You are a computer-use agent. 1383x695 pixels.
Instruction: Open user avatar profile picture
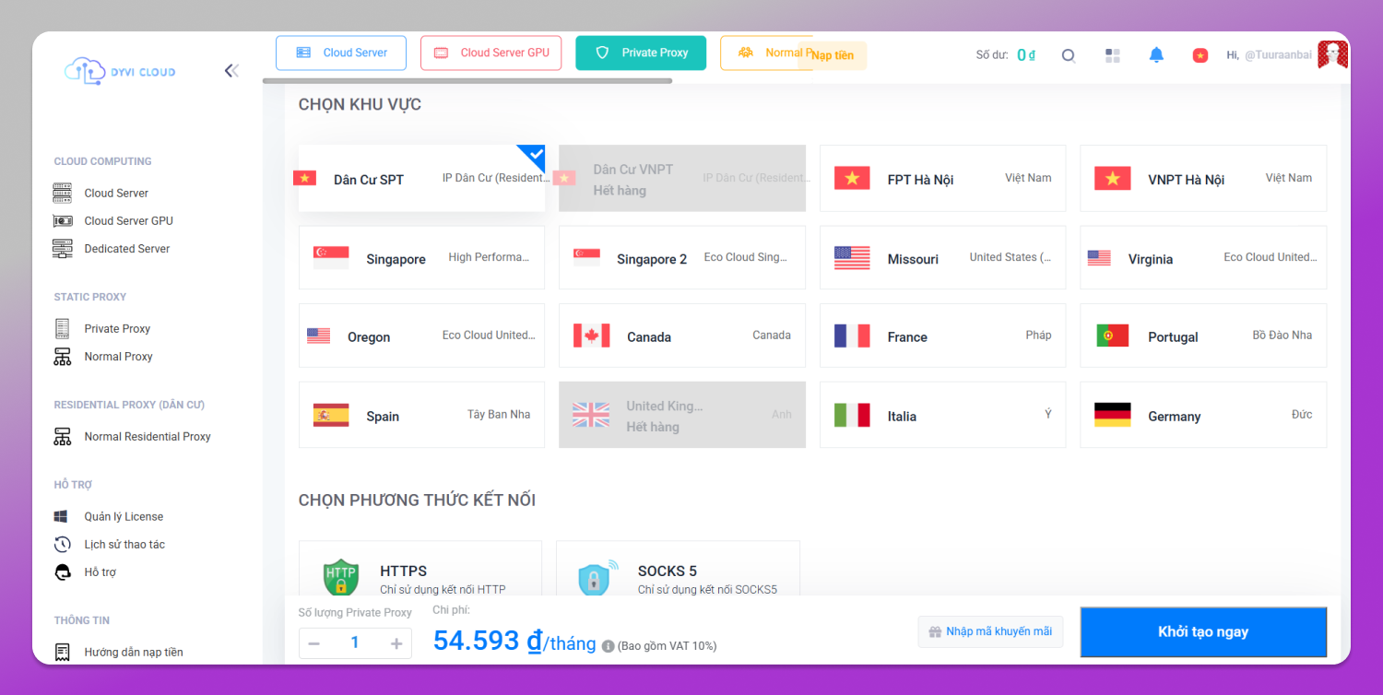click(x=1332, y=55)
